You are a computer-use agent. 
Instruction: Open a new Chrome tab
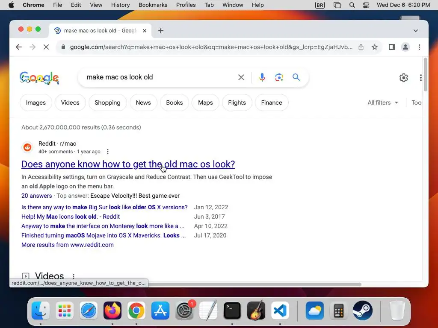(x=161, y=31)
